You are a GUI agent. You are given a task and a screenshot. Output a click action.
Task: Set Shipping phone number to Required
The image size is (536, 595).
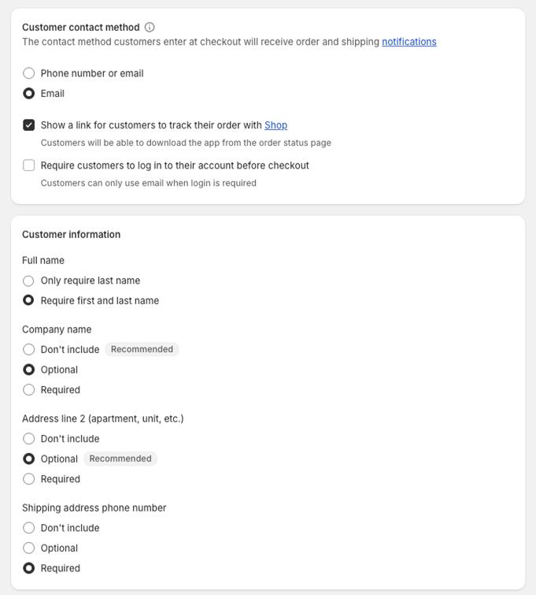[29, 568]
